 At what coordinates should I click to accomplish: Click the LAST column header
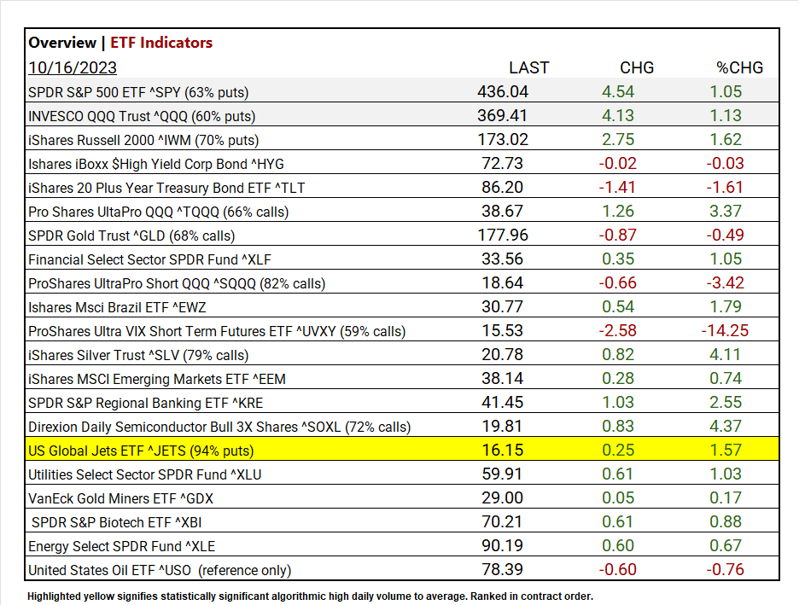point(528,67)
